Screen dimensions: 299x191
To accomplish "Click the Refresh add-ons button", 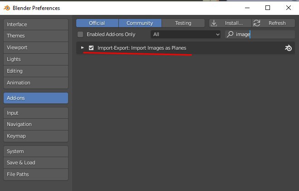I will [x=273, y=23].
